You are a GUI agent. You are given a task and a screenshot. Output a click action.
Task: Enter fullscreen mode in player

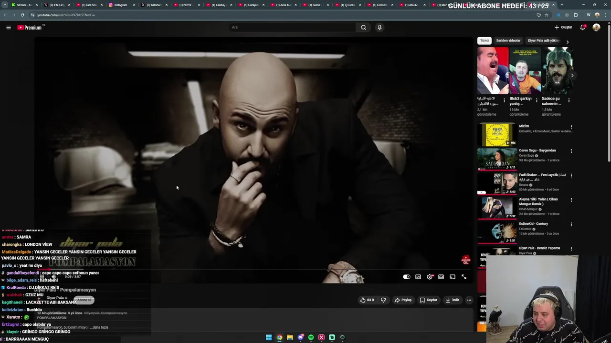(x=464, y=277)
